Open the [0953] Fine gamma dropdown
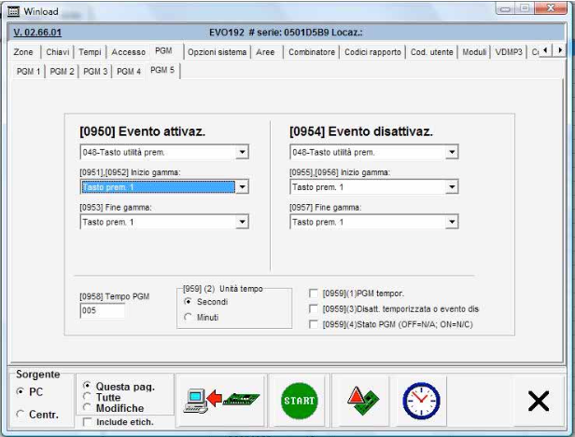 click(242, 222)
